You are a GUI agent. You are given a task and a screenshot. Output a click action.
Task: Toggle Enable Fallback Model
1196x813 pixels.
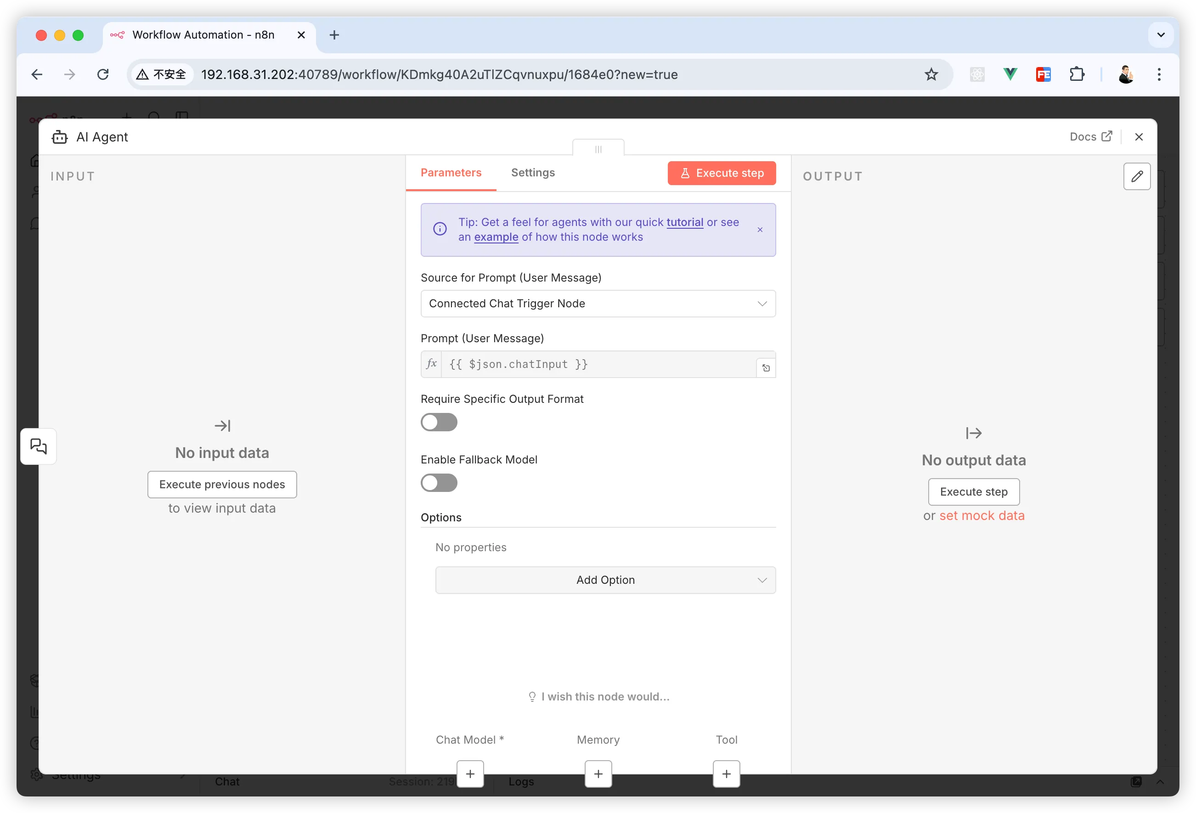point(439,483)
